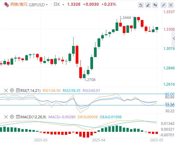Click the GBP/USD currency pair flag icon

(x=7, y=5)
